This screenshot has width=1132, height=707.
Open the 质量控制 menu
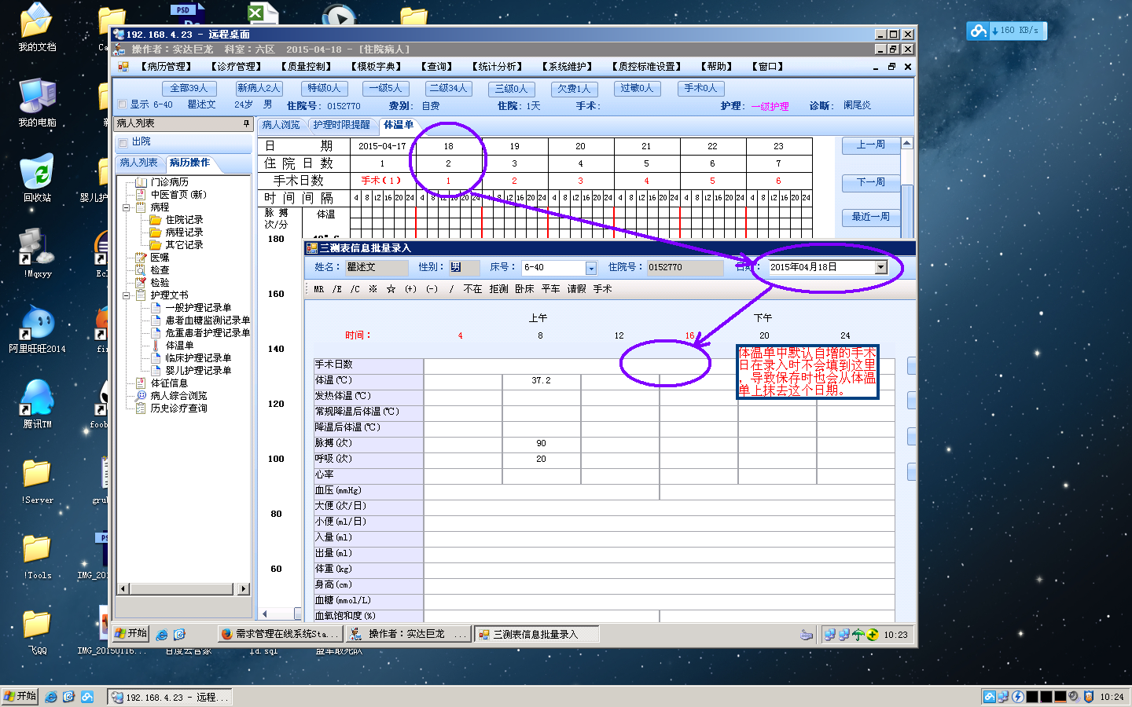coord(307,67)
